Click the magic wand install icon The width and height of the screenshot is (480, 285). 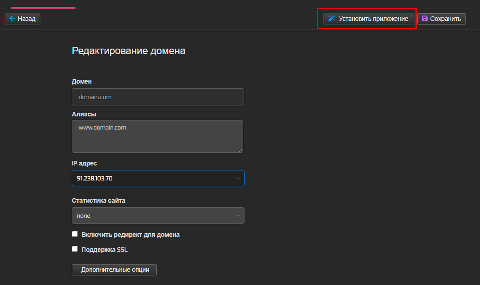pos(331,19)
